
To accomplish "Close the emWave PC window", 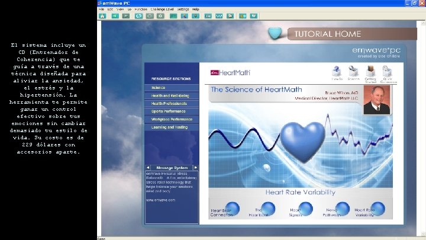I will tap(422, 3).
